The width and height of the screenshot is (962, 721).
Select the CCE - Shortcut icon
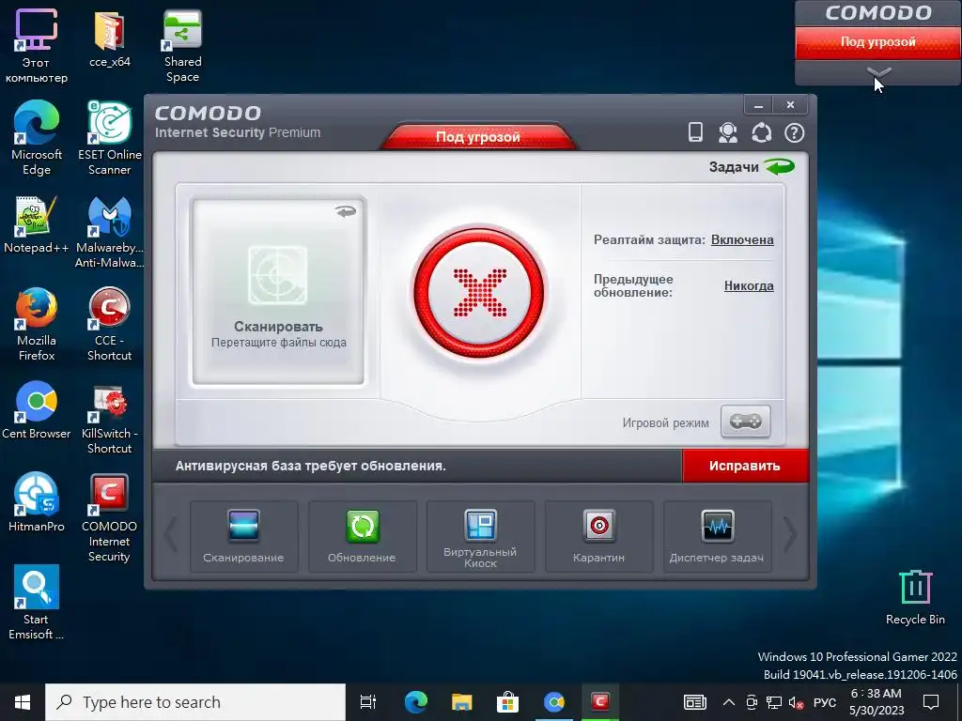coord(109,324)
